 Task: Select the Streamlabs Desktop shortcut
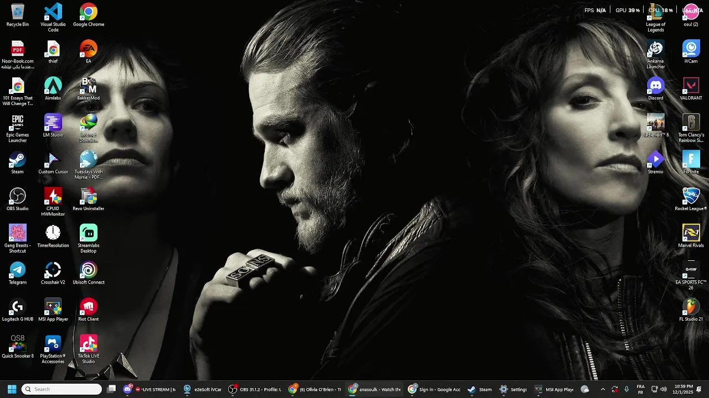coord(89,239)
